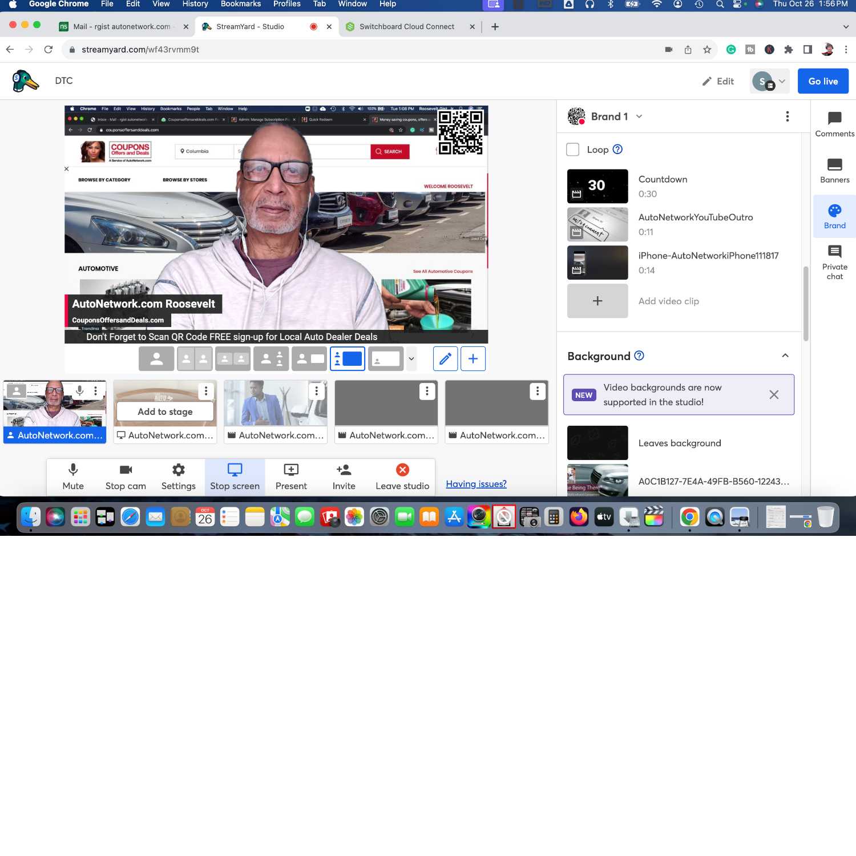856x856 pixels.
Task: Open options for the man-in-blue-suit video tile
Action: [x=317, y=391]
